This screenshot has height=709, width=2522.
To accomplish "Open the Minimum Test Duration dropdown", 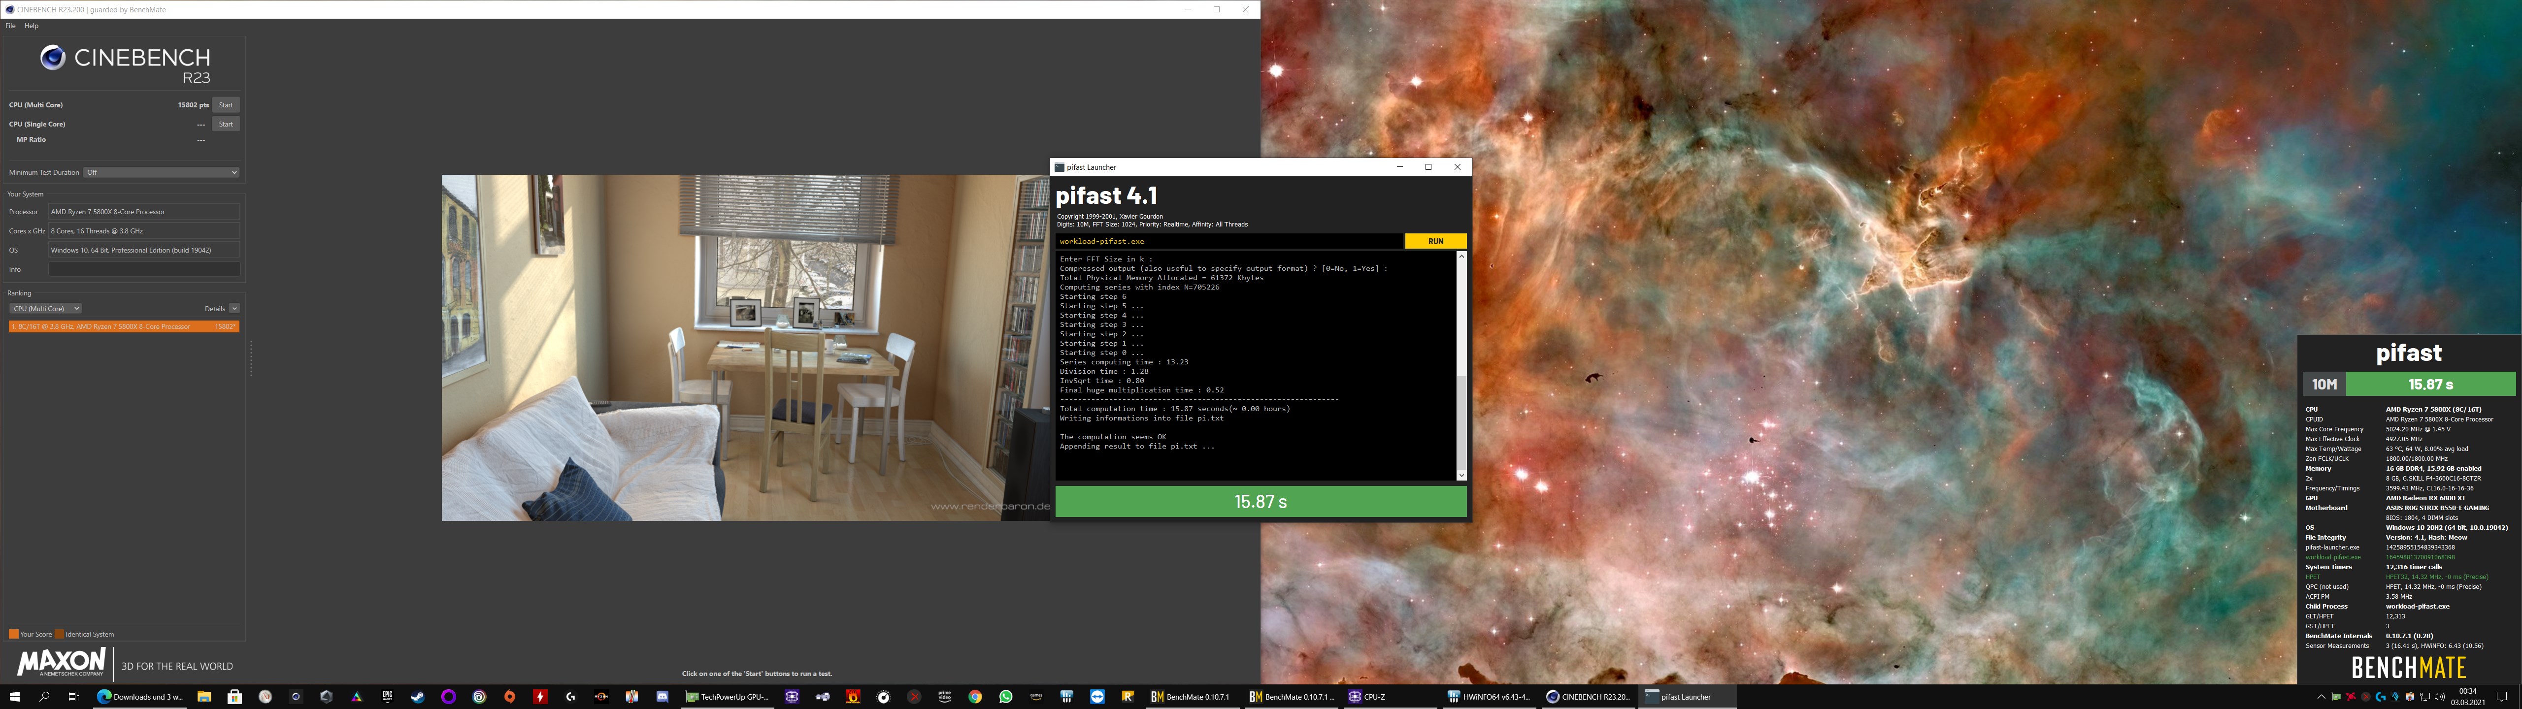I will (x=162, y=172).
